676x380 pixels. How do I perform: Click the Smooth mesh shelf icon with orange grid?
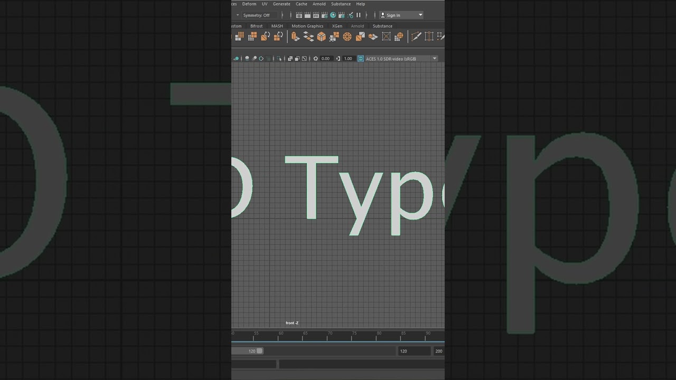(x=239, y=36)
